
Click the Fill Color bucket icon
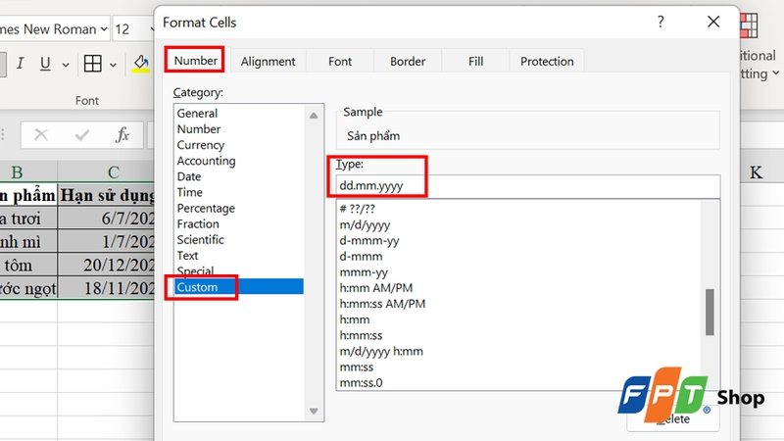click(141, 65)
